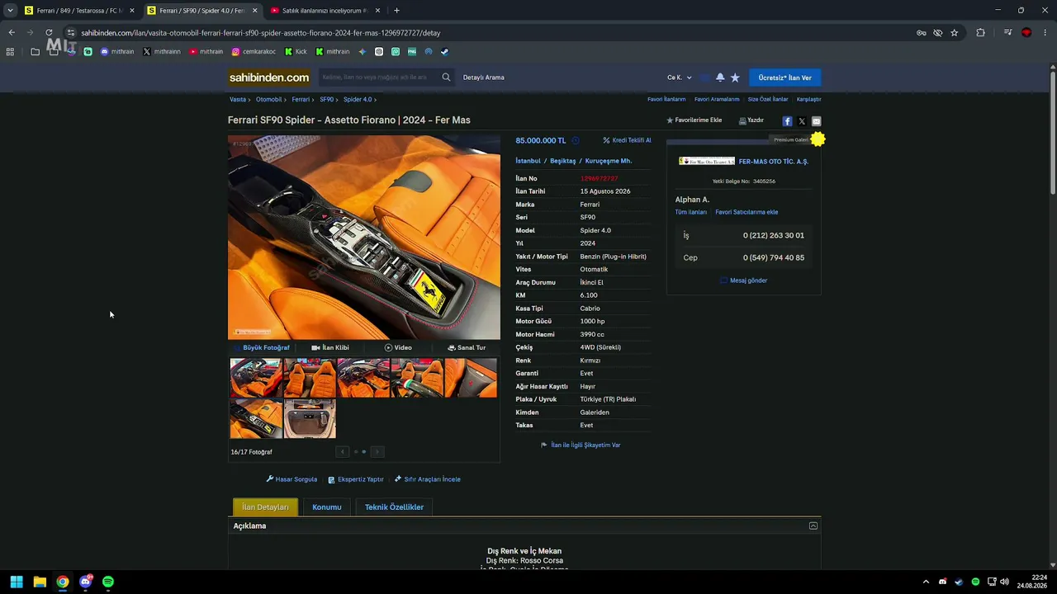The height and width of the screenshot is (594, 1057).
Task: Select the Teknik Özellikler tab
Action: click(x=394, y=507)
